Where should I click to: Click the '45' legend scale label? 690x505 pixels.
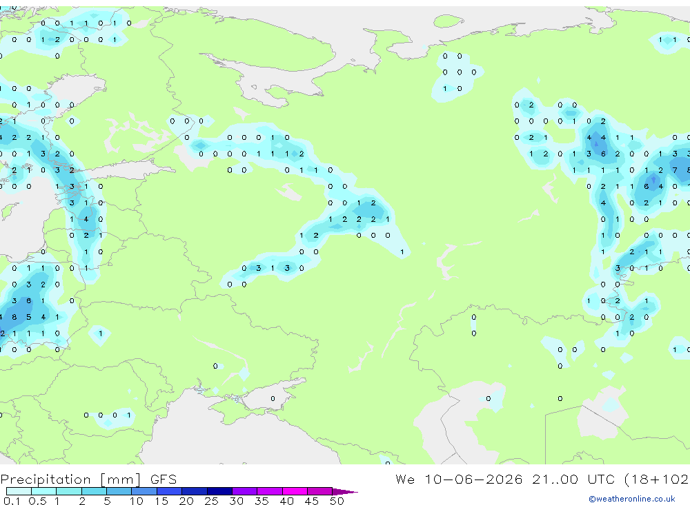point(312,501)
